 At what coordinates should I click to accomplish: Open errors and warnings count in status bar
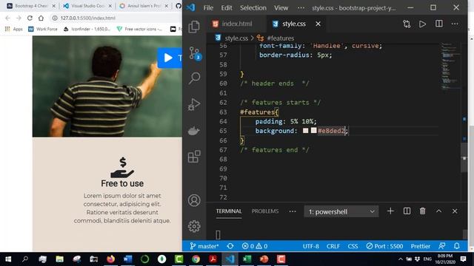coord(255,246)
